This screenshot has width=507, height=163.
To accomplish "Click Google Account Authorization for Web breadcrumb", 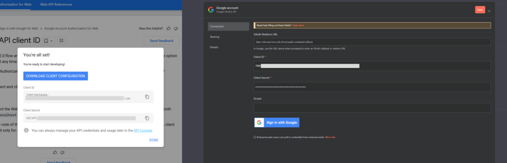I will 71,28.
